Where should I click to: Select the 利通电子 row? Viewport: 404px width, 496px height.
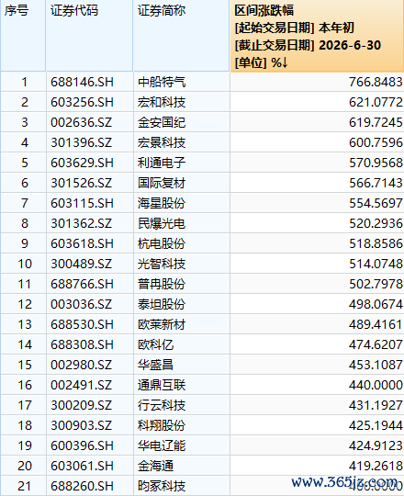pyautogui.click(x=202, y=163)
